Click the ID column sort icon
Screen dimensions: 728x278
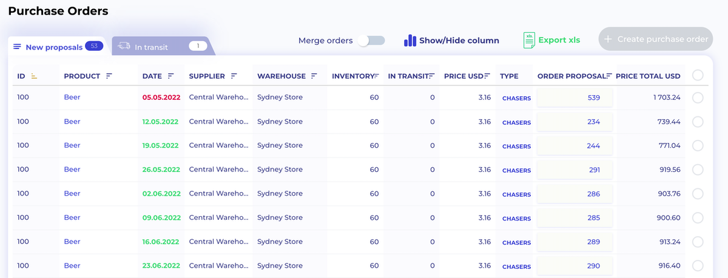[x=34, y=76]
